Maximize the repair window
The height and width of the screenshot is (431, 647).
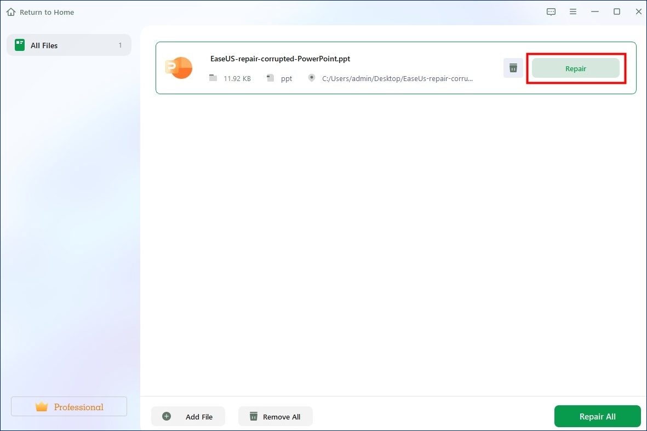tap(616, 12)
